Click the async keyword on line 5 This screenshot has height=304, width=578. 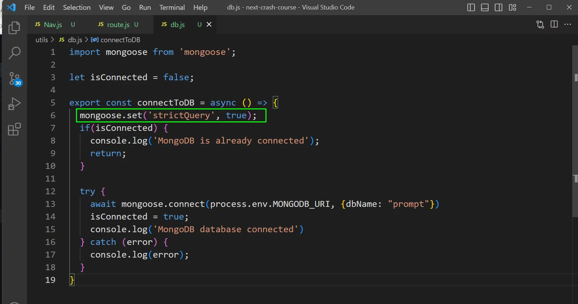point(223,103)
